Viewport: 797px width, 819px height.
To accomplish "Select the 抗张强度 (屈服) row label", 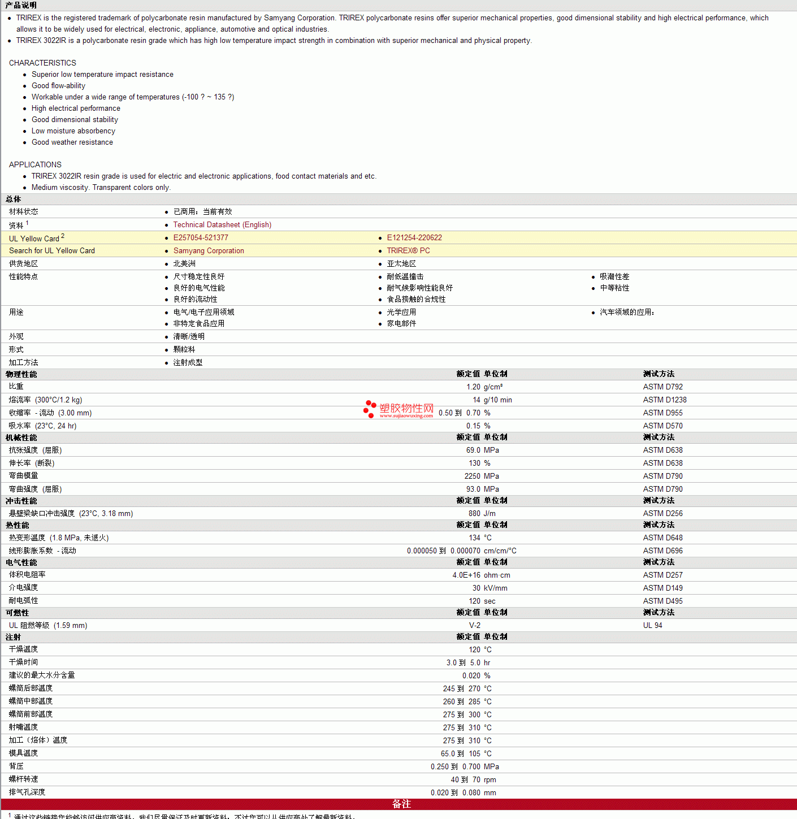I will [x=36, y=450].
